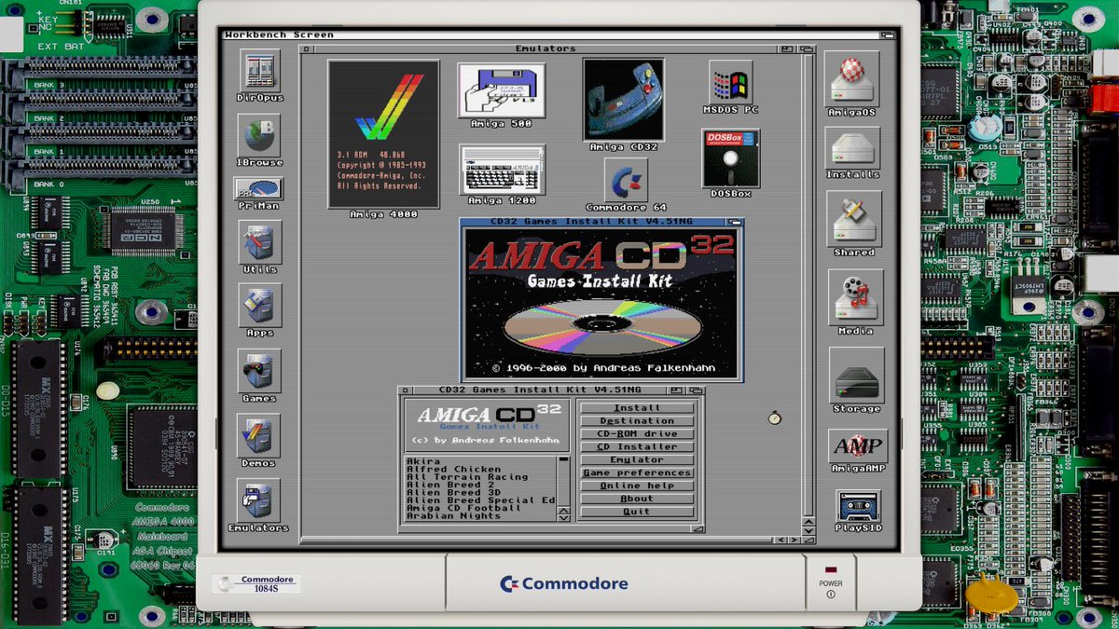The height and width of the screenshot is (629, 1119).
Task: Start DOSBox from its icon
Action: (730, 158)
